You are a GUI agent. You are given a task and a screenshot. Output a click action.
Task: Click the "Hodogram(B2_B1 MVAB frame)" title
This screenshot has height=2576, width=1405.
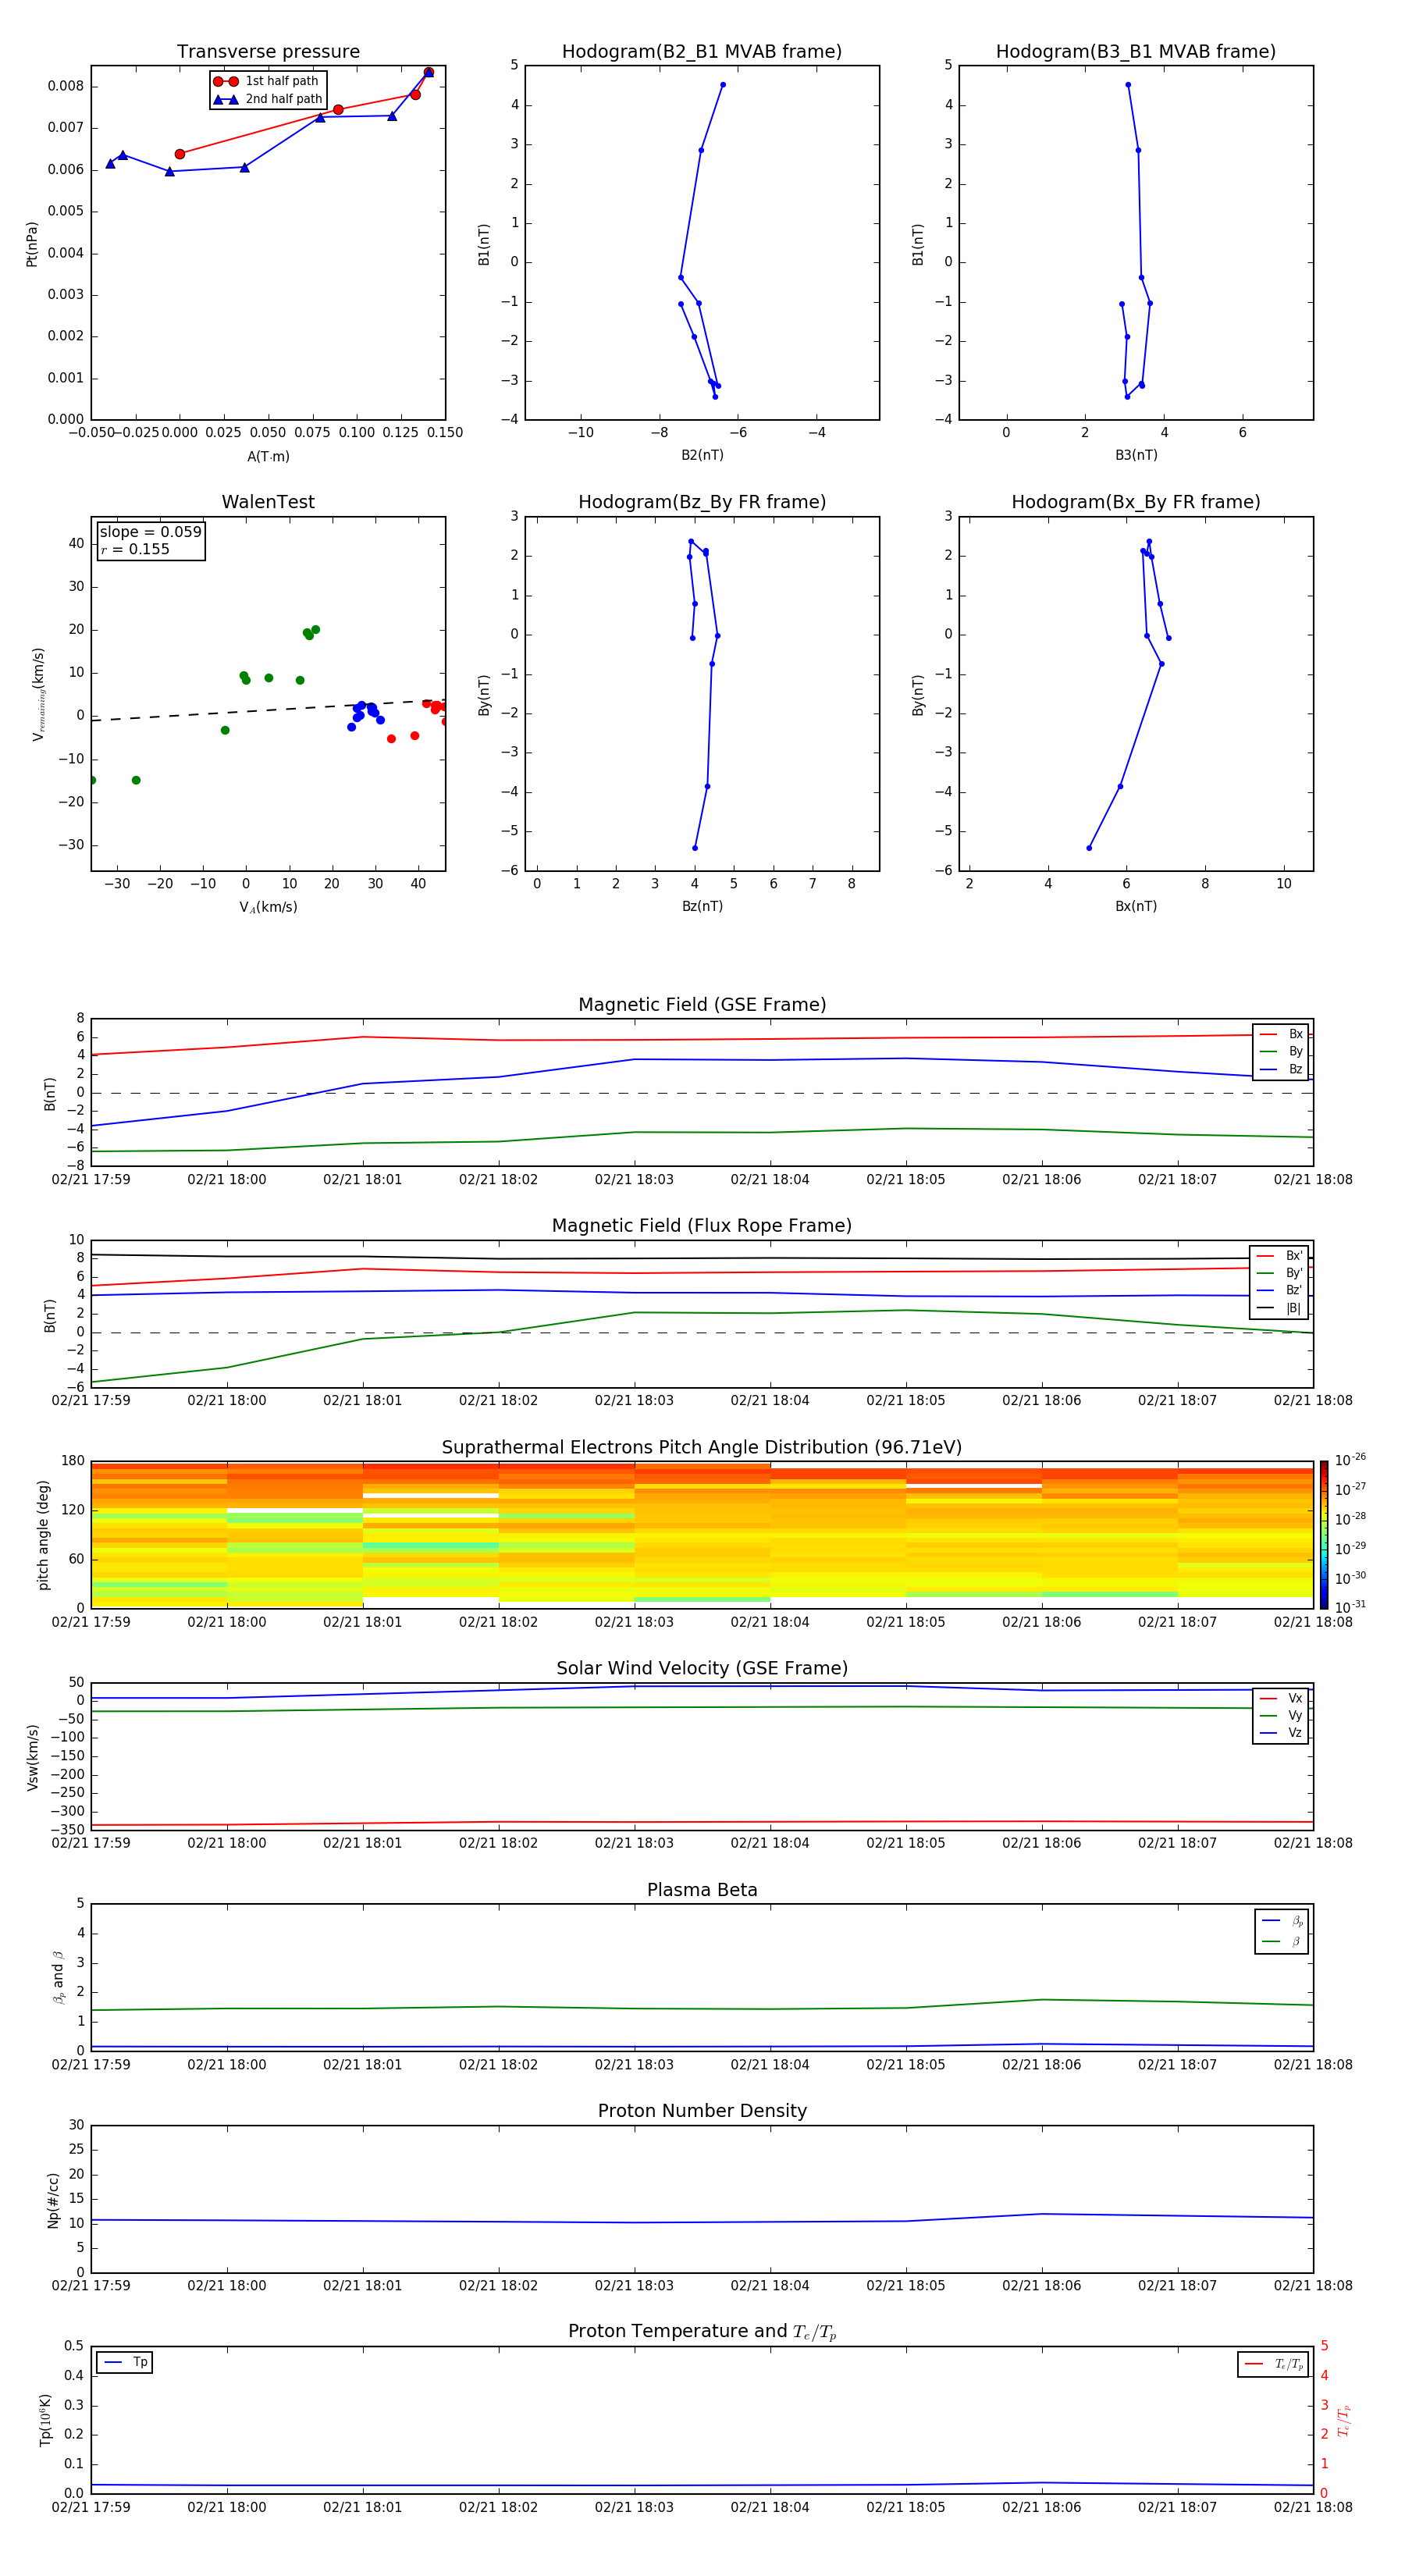(x=702, y=52)
